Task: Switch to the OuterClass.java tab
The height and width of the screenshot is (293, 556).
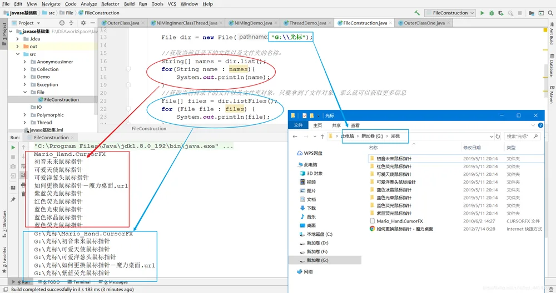Action: 123,23
